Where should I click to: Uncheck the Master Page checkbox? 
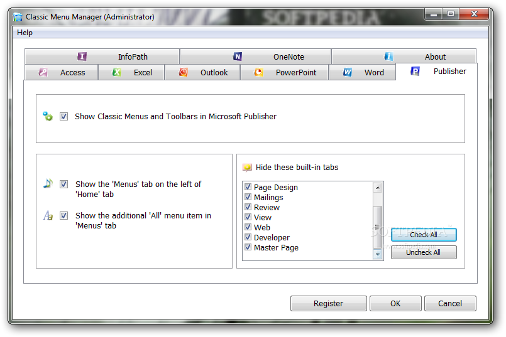(x=248, y=247)
